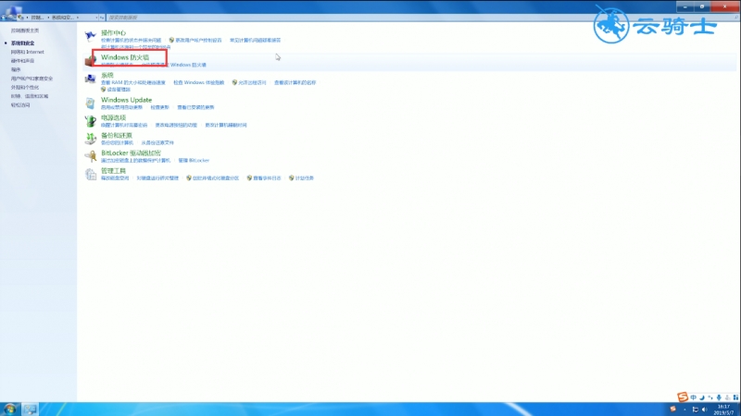Click the 中 language indicator in IME bar
Image resolution: width=741 pixels, height=416 pixels.
pyautogui.click(x=693, y=398)
